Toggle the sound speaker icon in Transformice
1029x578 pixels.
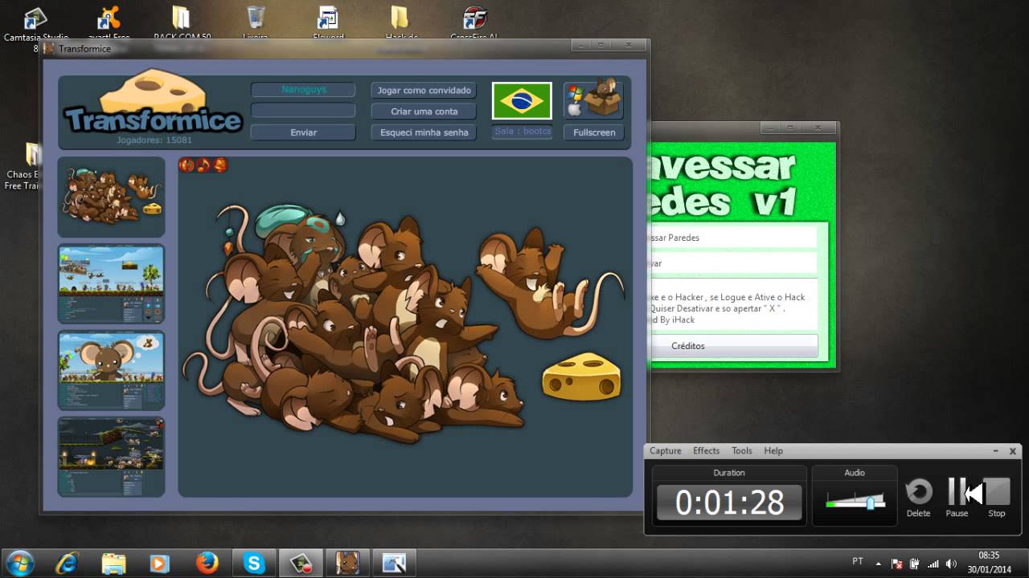coord(187,165)
